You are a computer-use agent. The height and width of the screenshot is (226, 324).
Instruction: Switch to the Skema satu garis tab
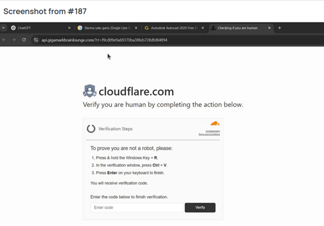coord(103,28)
